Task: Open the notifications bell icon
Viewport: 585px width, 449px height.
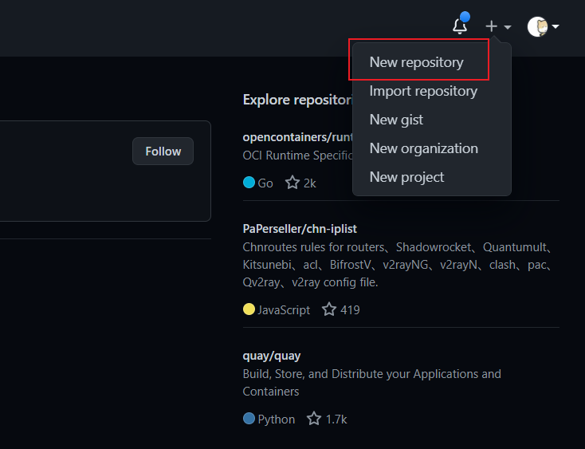Action: (x=460, y=26)
